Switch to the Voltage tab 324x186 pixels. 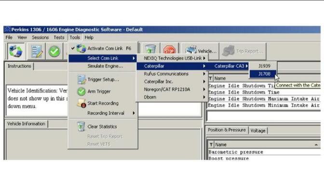point(257,131)
